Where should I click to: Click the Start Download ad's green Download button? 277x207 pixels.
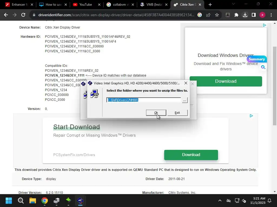click(191, 155)
